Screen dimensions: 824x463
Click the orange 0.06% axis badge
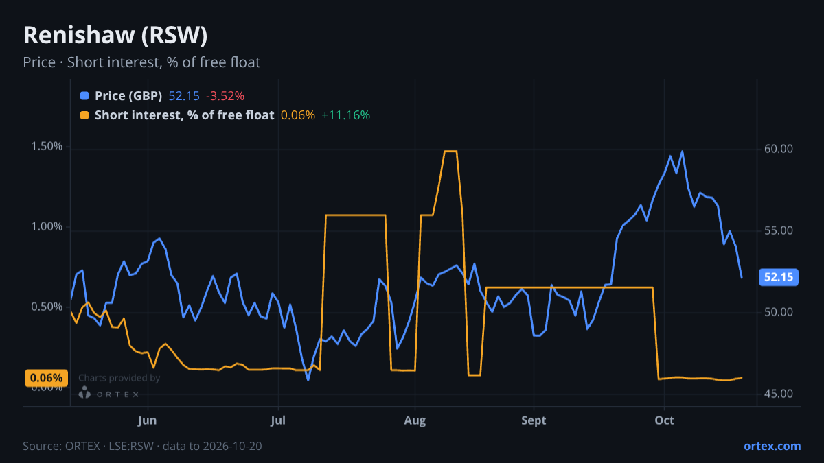(47, 378)
